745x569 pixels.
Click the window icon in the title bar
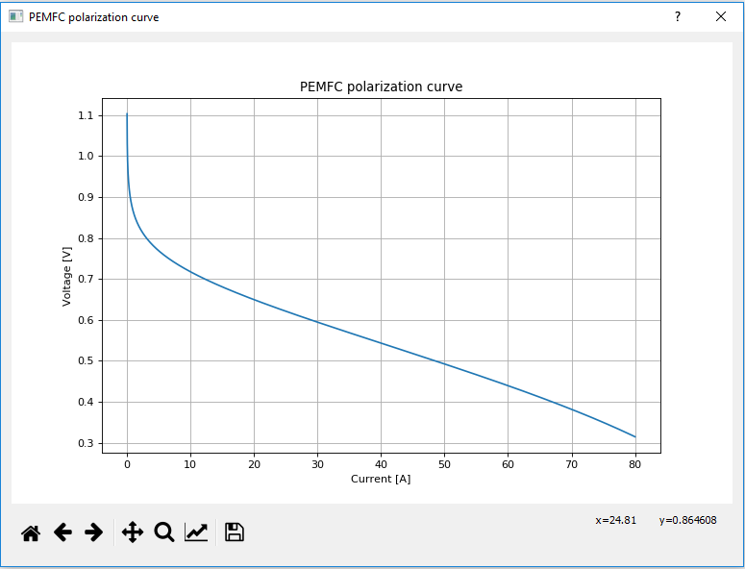(16, 17)
